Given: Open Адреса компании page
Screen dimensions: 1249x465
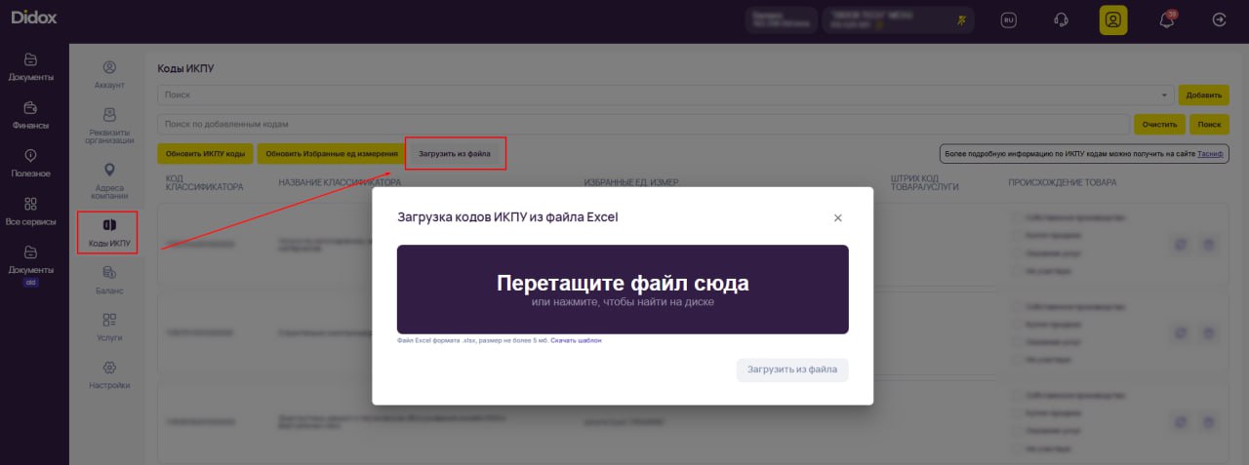Looking at the screenshot, I should 109,182.
